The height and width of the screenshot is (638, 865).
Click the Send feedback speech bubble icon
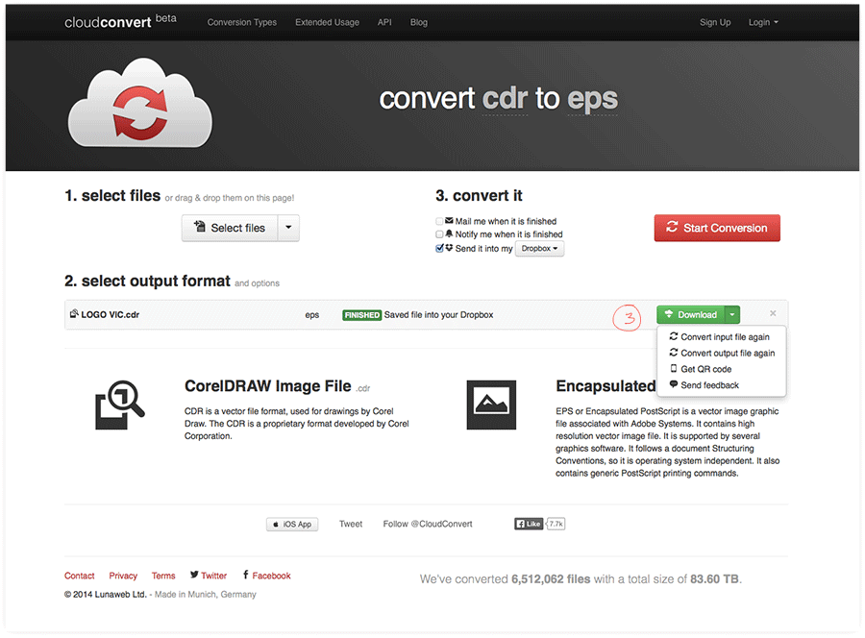(x=673, y=384)
